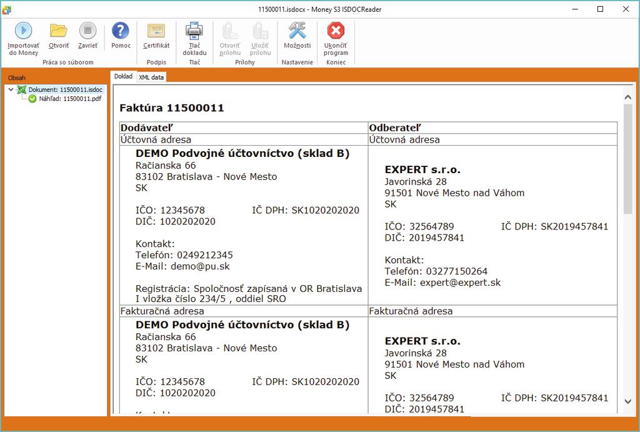Click the disabled Otvoriť prílohu icon
The width and height of the screenshot is (640, 432).
pyautogui.click(x=230, y=31)
